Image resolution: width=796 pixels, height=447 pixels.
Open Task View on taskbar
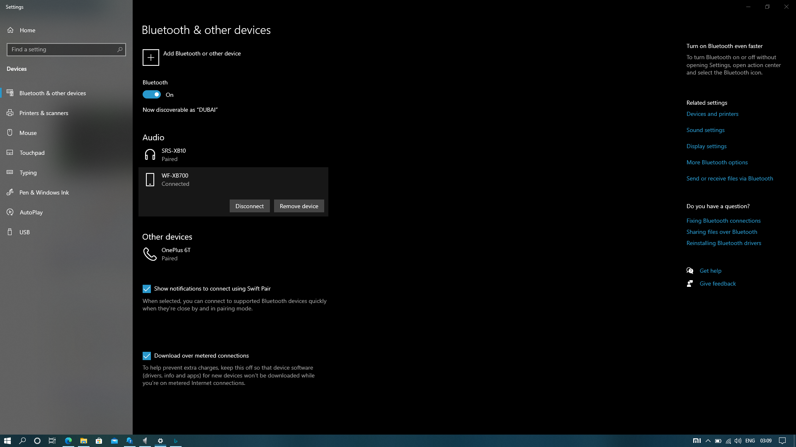(52, 441)
